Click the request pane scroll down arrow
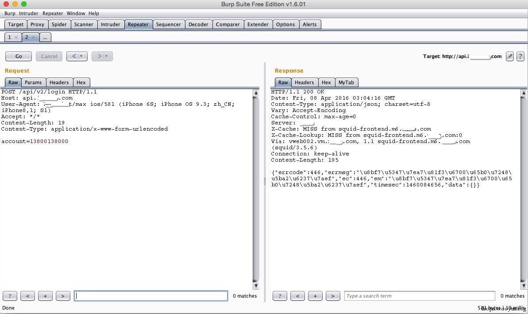Image resolution: width=528 pixels, height=314 pixels. [x=256, y=286]
